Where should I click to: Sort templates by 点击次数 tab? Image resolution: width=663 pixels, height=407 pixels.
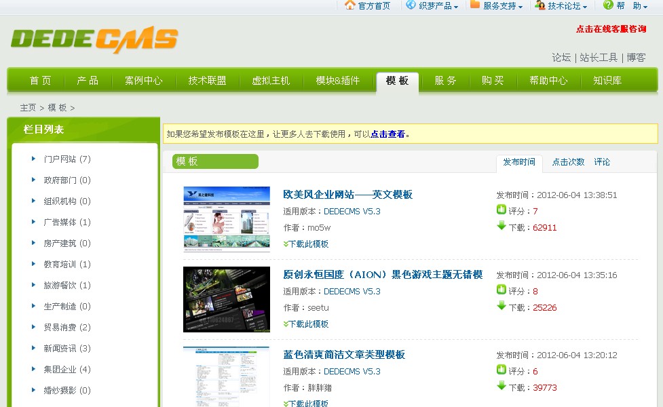(x=568, y=162)
